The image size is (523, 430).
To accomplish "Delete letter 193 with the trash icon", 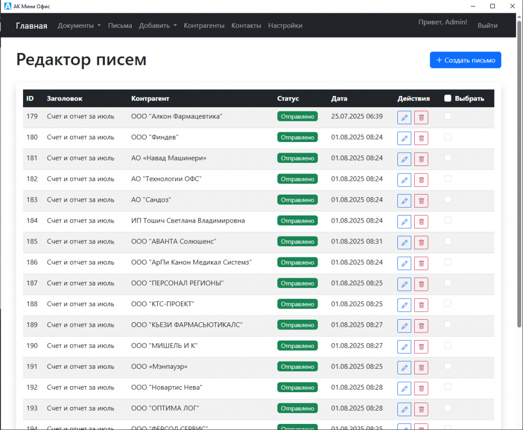I will click(421, 410).
